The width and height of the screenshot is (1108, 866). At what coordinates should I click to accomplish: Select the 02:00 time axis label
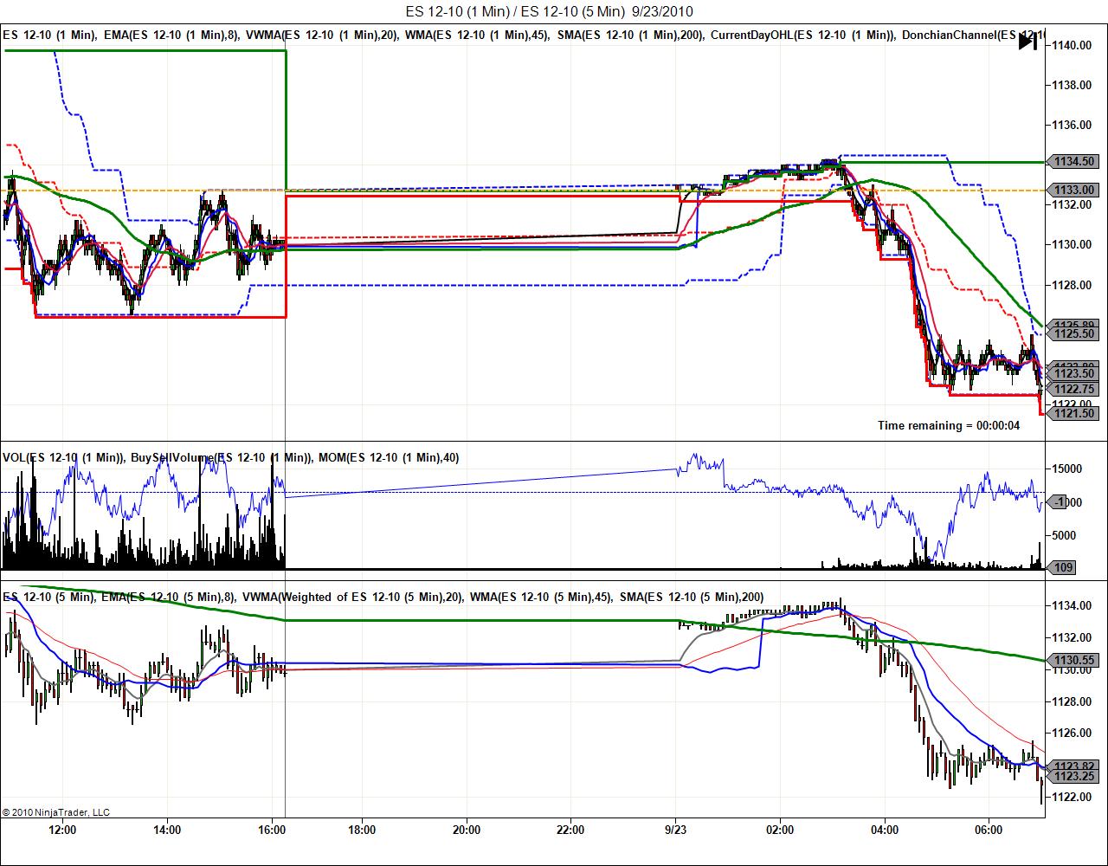(780, 830)
